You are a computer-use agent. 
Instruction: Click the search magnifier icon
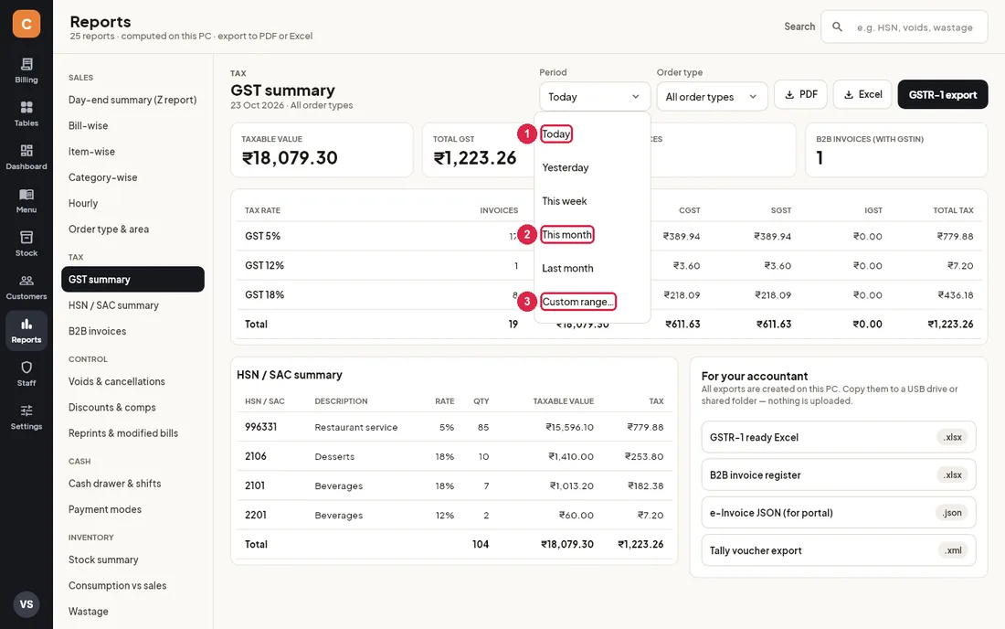point(837,27)
